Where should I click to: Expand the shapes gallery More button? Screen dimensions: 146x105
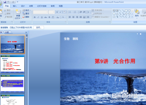132,17
